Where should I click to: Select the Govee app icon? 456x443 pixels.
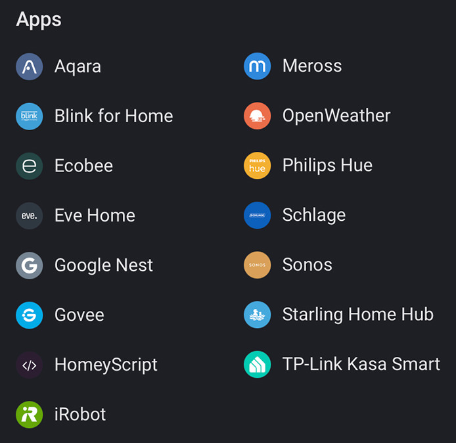[29, 315]
